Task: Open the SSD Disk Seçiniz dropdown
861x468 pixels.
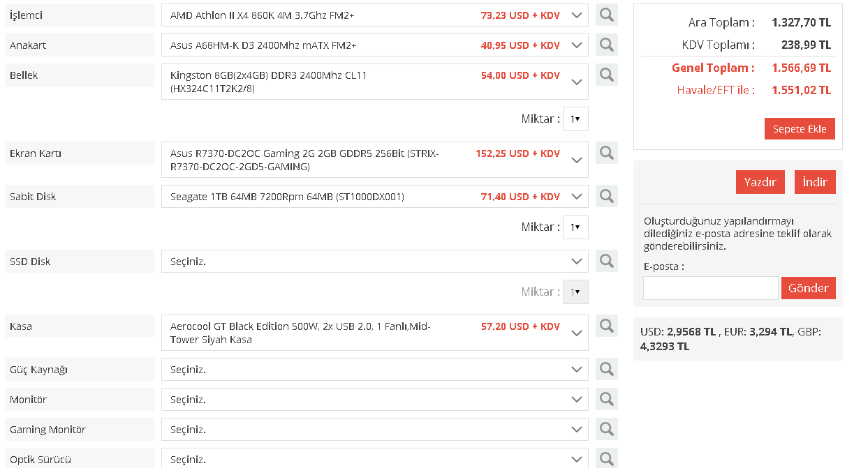Action: (374, 262)
